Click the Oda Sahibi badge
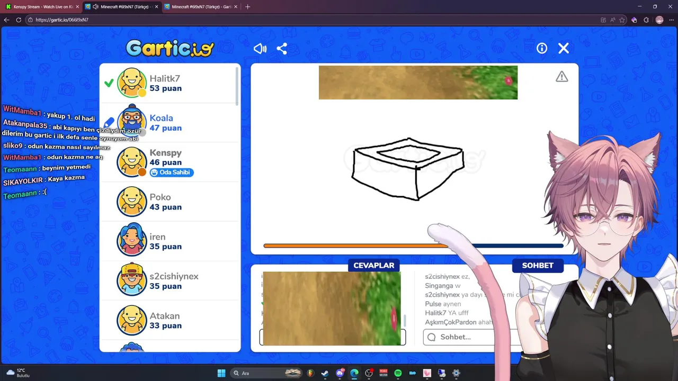Image resolution: width=678 pixels, height=381 pixels. tap(172, 173)
